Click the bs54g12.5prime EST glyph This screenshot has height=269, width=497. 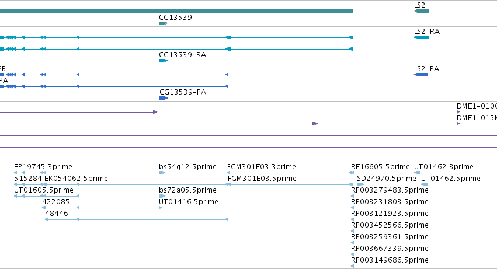tap(162, 173)
